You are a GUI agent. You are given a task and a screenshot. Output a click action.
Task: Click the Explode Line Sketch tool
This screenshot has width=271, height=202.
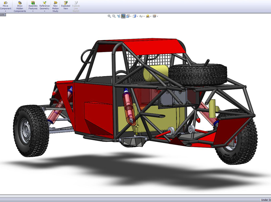point(76,6)
